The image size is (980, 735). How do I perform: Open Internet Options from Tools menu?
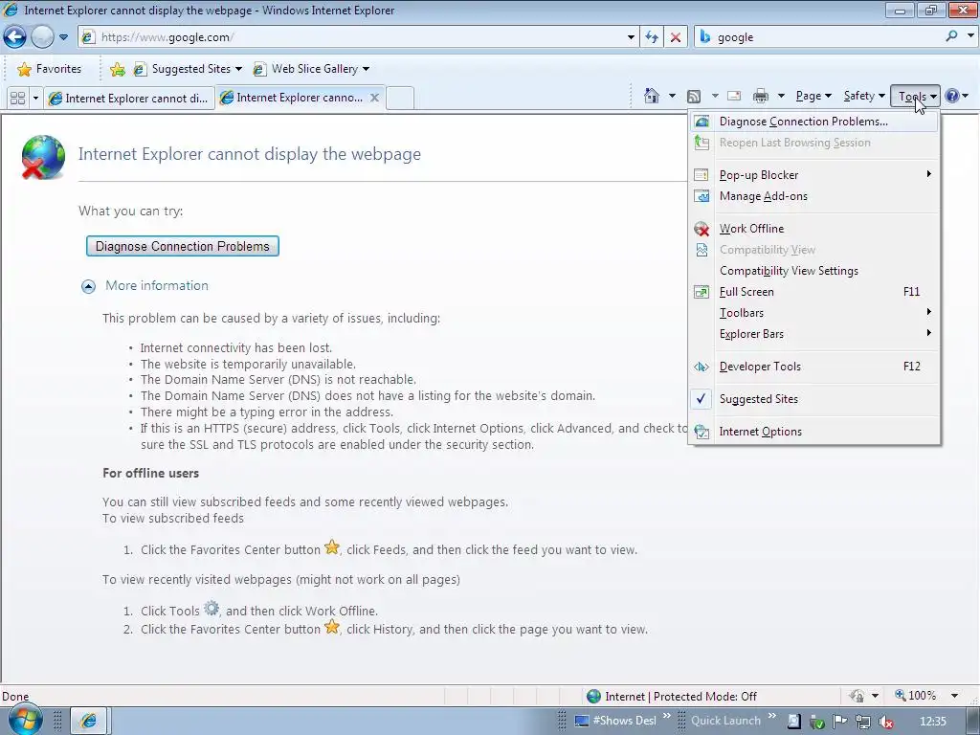pos(813,432)
